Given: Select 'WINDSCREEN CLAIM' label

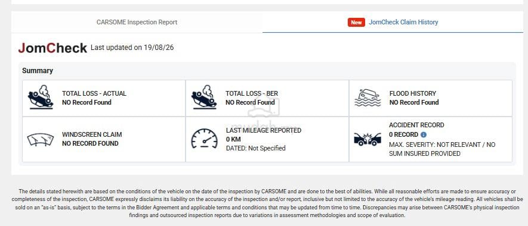Looking at the screenshot, I should pyautogui.click(x=92, y=134).
